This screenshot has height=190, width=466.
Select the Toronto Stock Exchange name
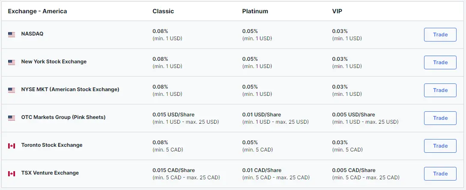pyautogui.click(x=52, y=145)
